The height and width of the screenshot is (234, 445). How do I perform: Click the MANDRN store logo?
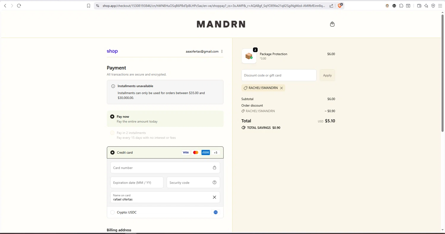221,24
